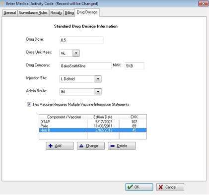The width and height of the screenshot is (209, 195).
Task: Click the triangle Change icon
Action: 81,146
